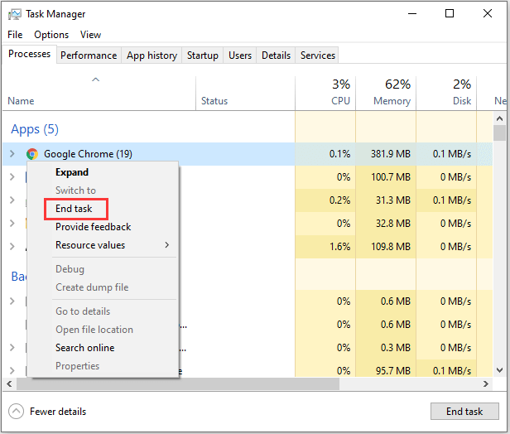
Task: Switch to the Startup tab
Action: [x=203, y=55]
